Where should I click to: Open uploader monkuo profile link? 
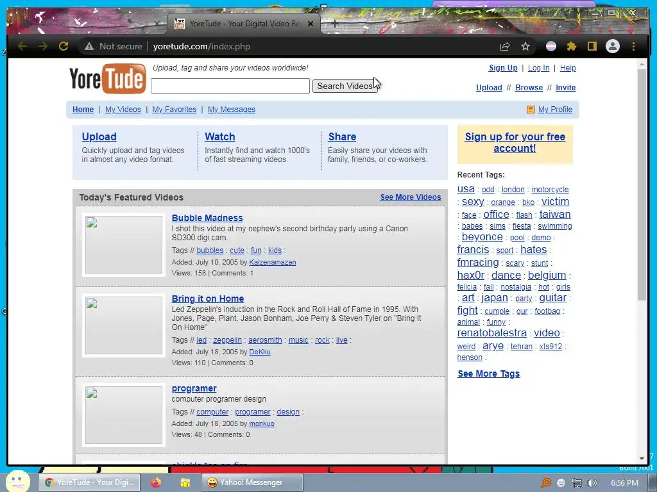[x=262, y=423]
